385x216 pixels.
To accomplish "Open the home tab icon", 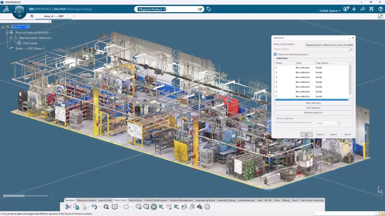I will click(32, 16).
